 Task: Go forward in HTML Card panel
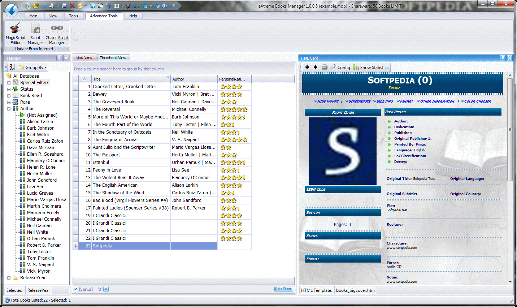pos(316,67)
